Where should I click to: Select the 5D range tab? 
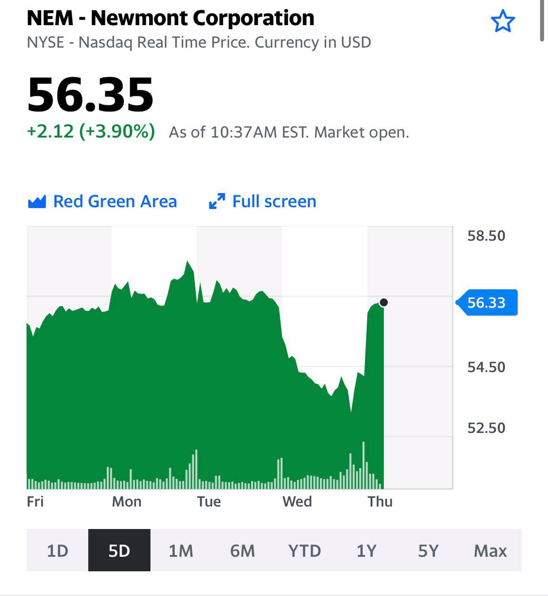click(119, 550)
